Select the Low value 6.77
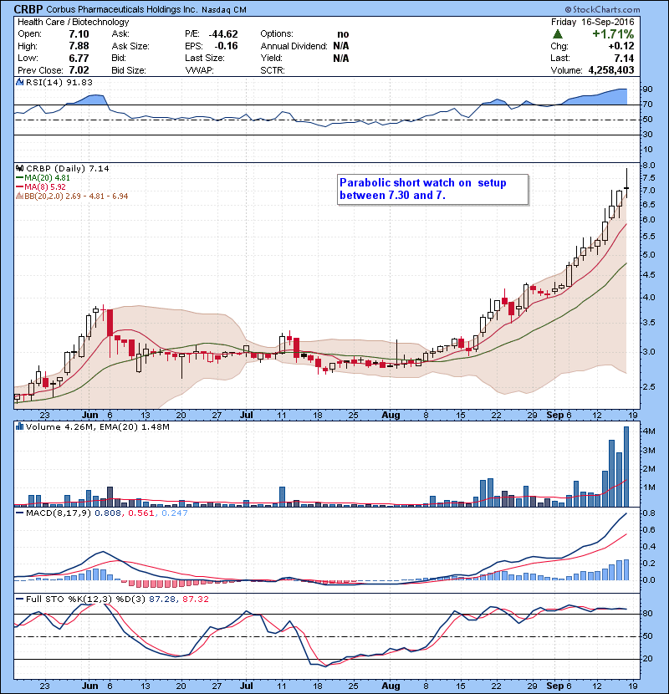The height and width of the screenshot is (694, 669). coord(79,59)
